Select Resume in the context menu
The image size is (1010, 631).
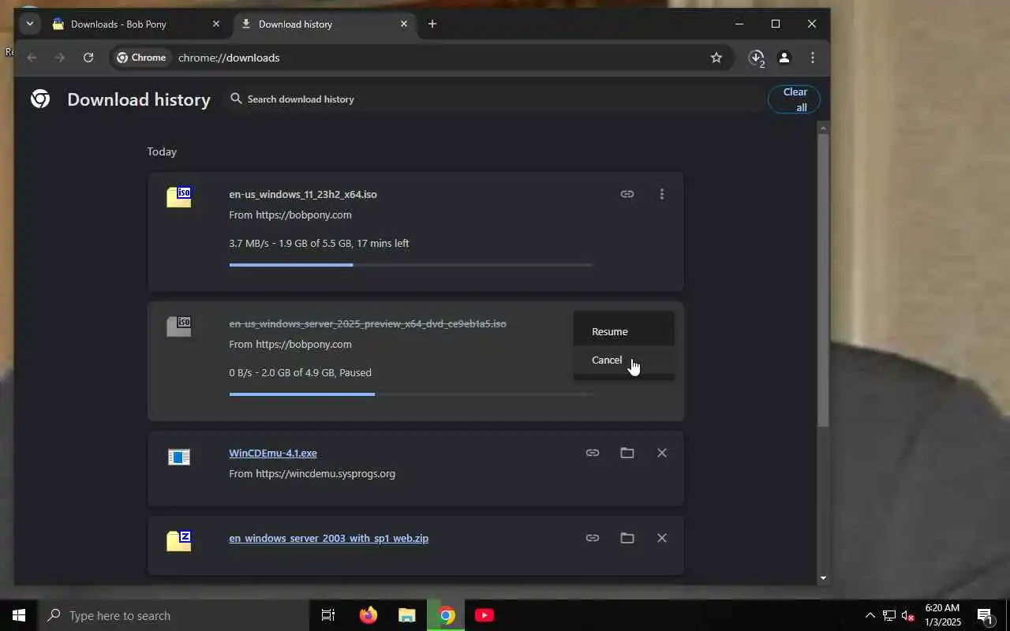[x=624, y=331]
